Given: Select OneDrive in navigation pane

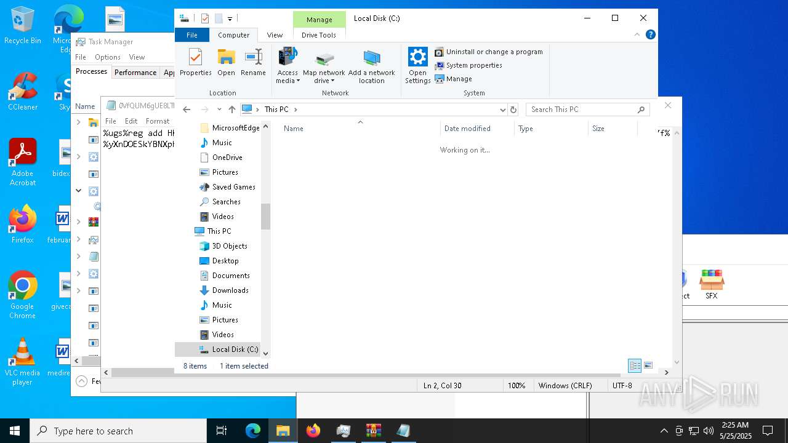Looking at the screenshot, I should (x=221, y=158).
